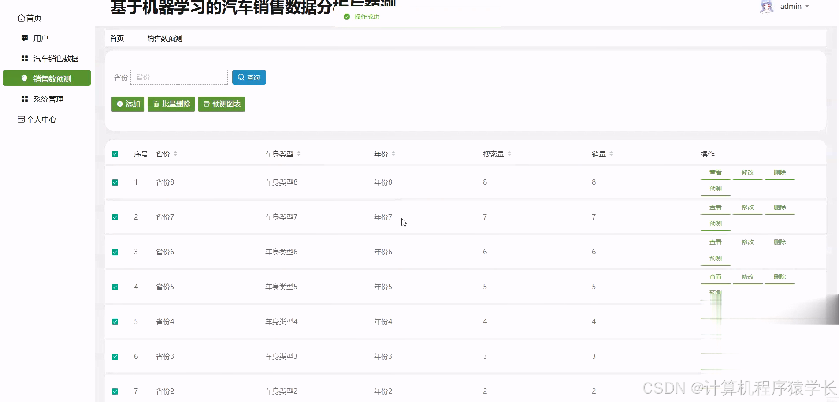Sort by the 年份 column arrows
Screen dimensions: 839x402
tap(394, 154)
